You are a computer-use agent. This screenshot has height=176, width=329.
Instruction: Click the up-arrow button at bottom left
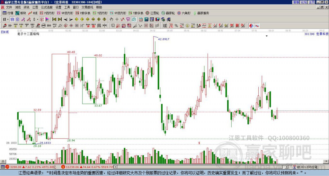coord(3,161)
